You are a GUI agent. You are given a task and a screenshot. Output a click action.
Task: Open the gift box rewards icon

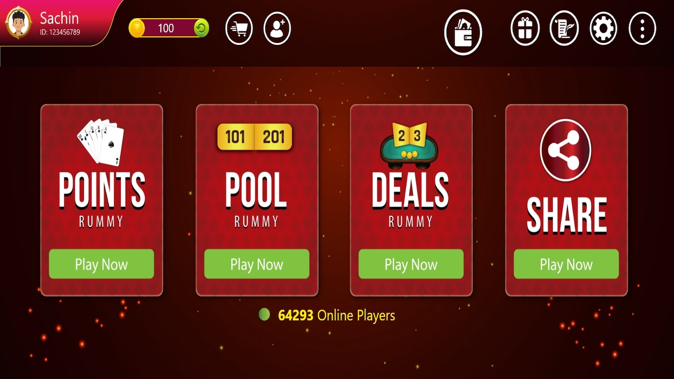[525, 29]
